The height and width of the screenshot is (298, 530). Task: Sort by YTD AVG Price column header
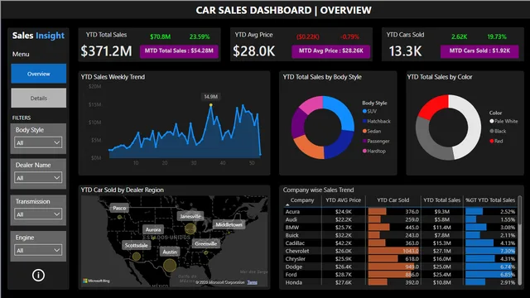click(344, 200)
